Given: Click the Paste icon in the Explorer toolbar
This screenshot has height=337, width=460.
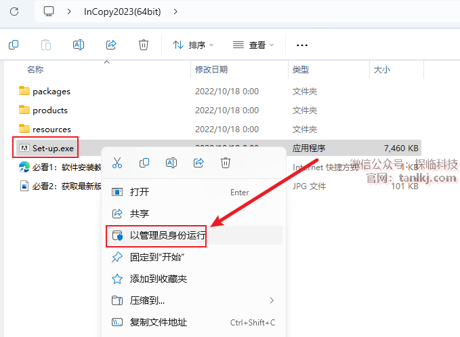Looking at the screenshot, I should (46, 45).
